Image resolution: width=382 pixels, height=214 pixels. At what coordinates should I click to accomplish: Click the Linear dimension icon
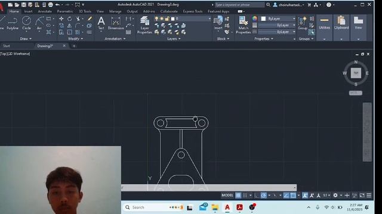click(128, 18)
